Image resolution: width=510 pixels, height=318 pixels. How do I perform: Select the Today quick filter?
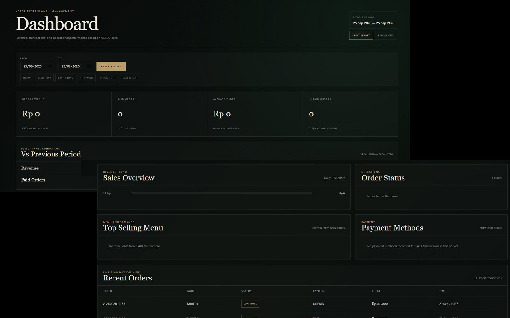pos(27,78)
